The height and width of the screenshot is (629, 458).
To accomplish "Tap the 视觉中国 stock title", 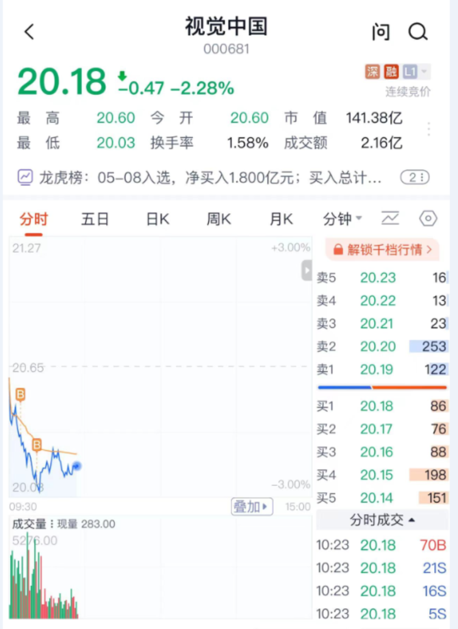I will tap(226, 27).
